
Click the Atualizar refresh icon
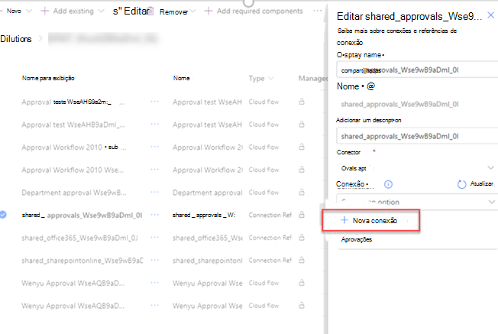click(461, 184)
